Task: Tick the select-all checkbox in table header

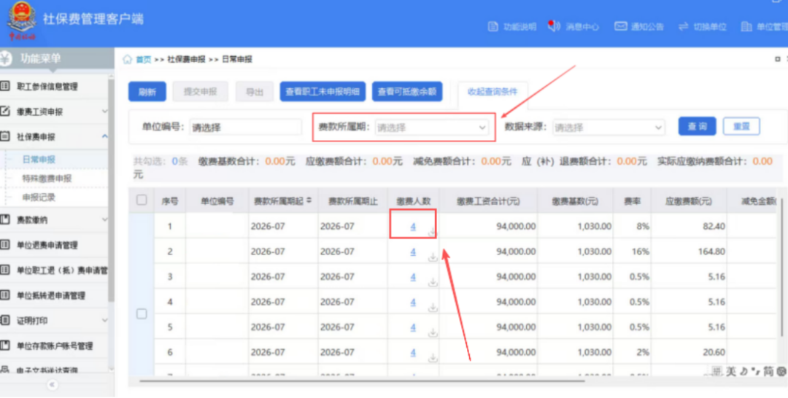Action: [x=142, y=200]
